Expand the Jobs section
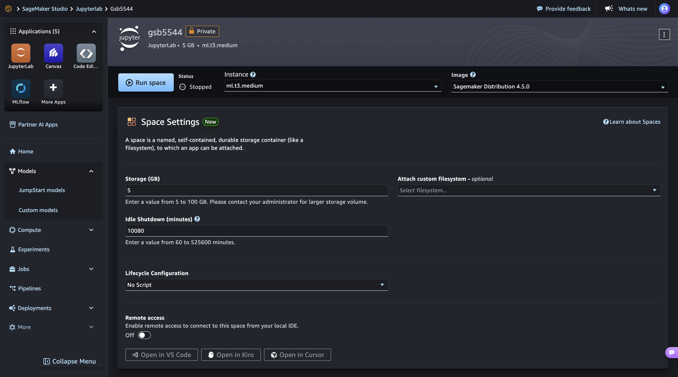This screenshot has width=678, height=377. pyautogui.click(x=91, y=269)
